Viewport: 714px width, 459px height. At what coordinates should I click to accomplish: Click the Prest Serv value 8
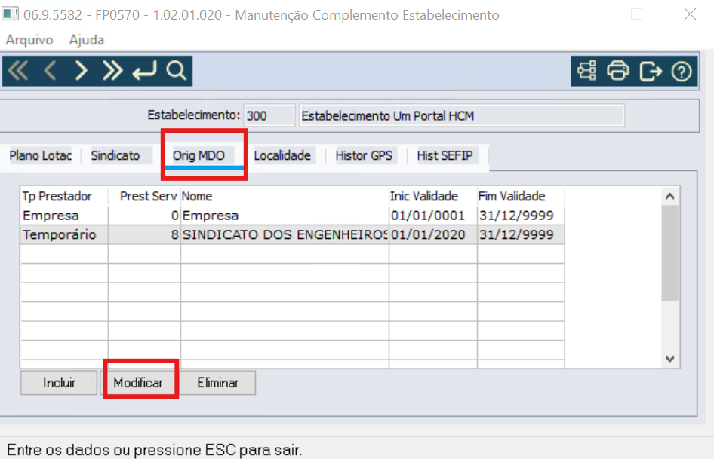click(x=144, y=234)
